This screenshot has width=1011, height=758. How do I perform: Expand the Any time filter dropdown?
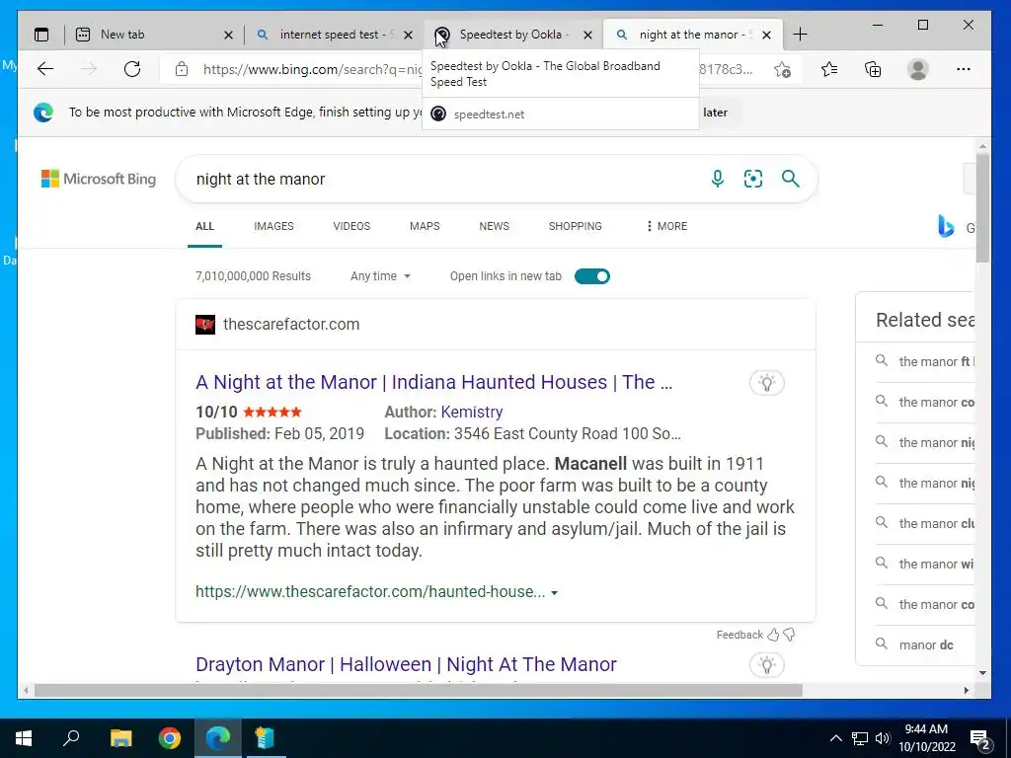380,276
